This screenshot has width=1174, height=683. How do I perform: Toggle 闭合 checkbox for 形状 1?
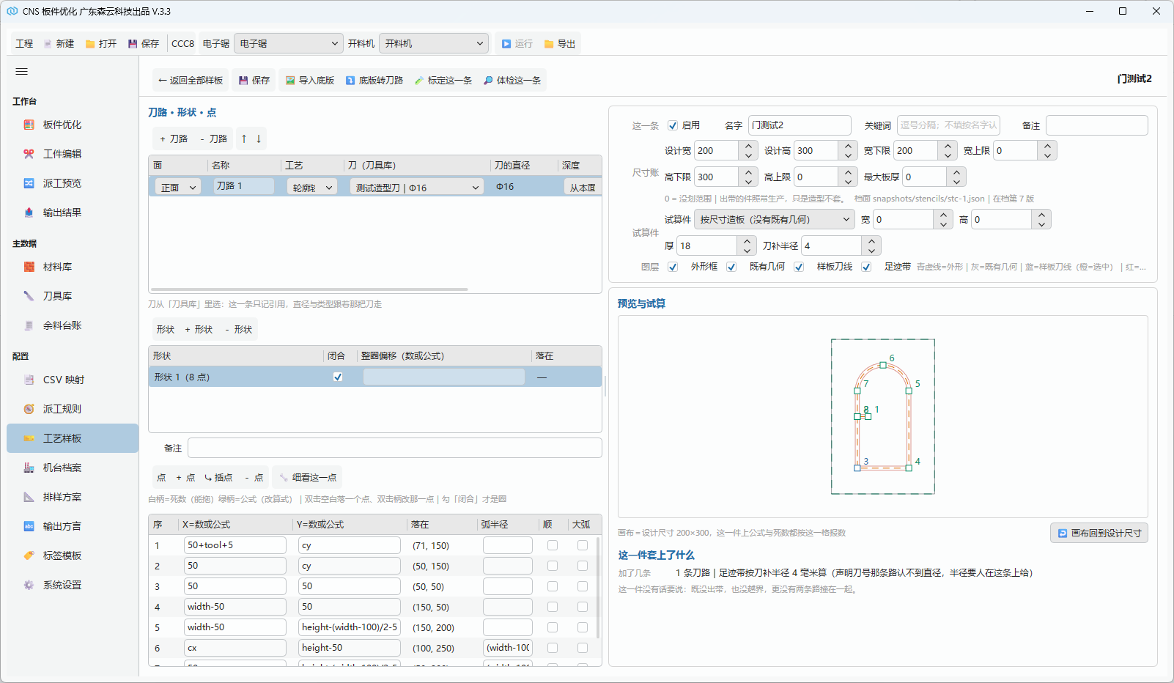point(338,377)
